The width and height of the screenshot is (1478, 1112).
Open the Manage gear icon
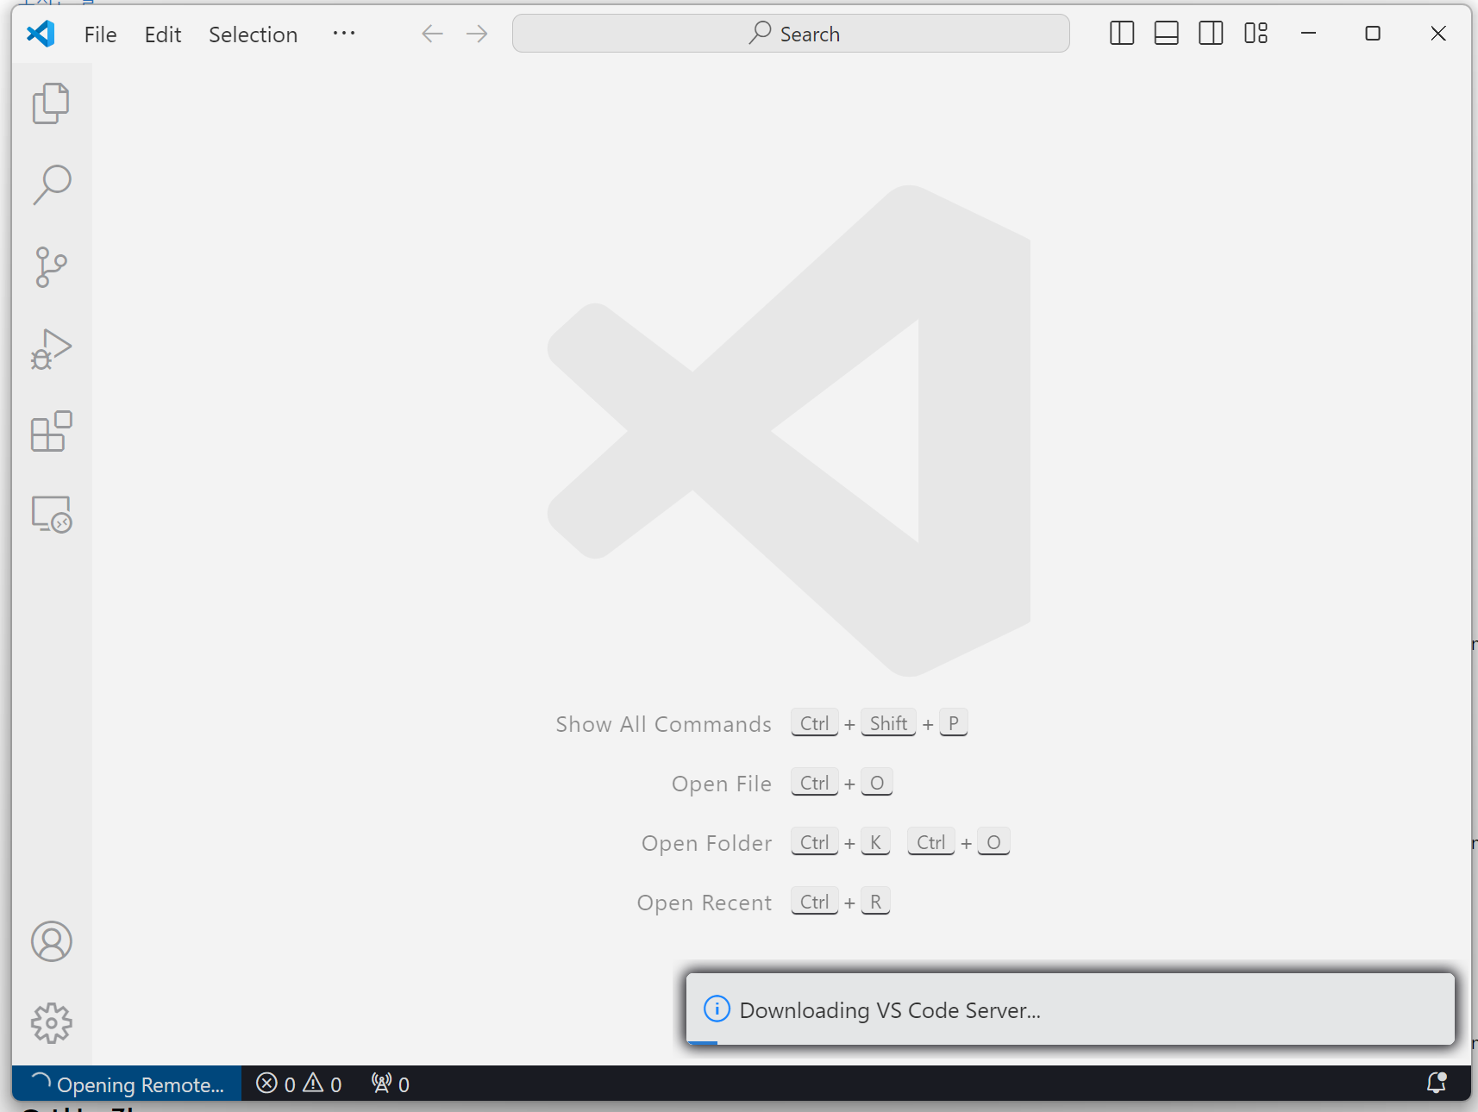click(51, 1023)
